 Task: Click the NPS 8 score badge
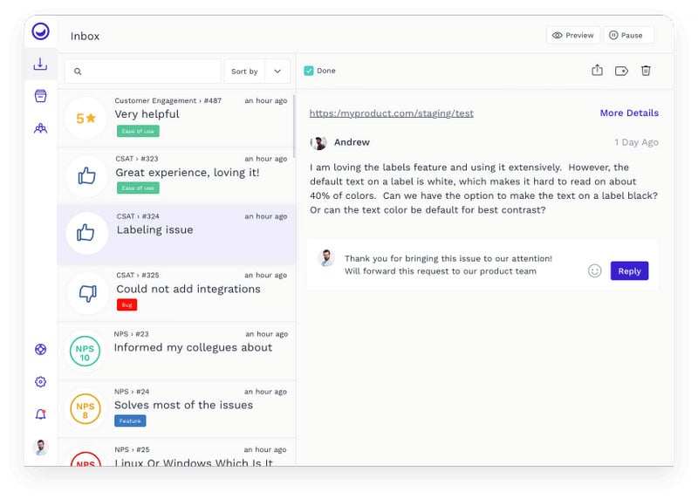pyautogui.click(x=85, y=408)
